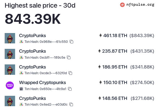Screen dimensions: 159x110
Task: Copy the 0x650e···4fc9a1 transaction hash
Action: tap(70, 89)
